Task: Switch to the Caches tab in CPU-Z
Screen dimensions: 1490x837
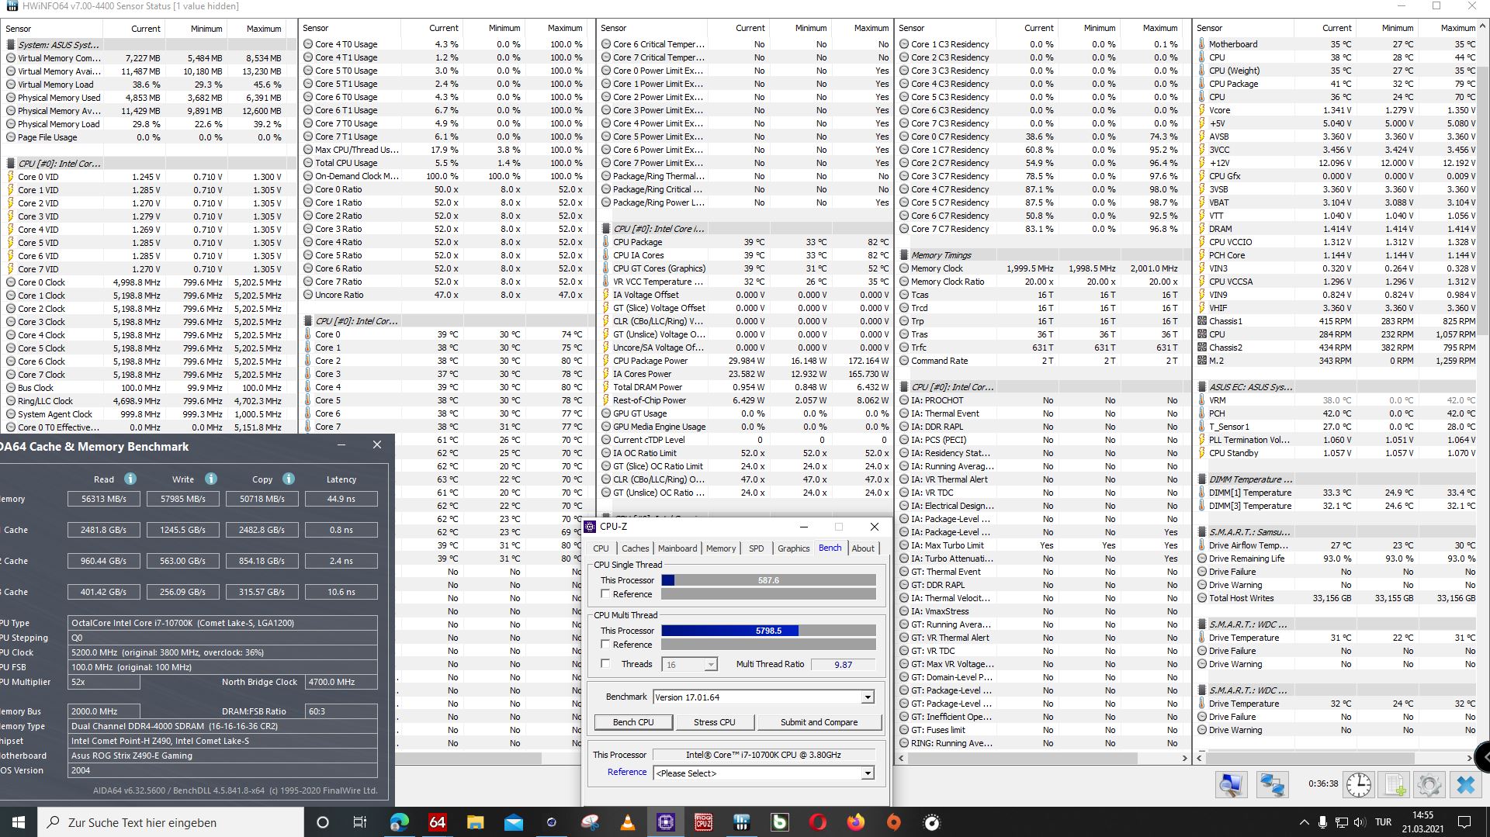Action: (635, 548)
